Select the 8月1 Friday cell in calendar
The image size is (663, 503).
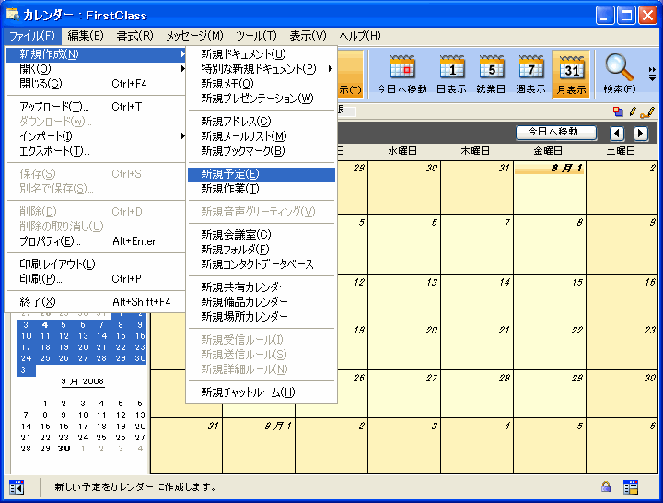click(550, 189)
